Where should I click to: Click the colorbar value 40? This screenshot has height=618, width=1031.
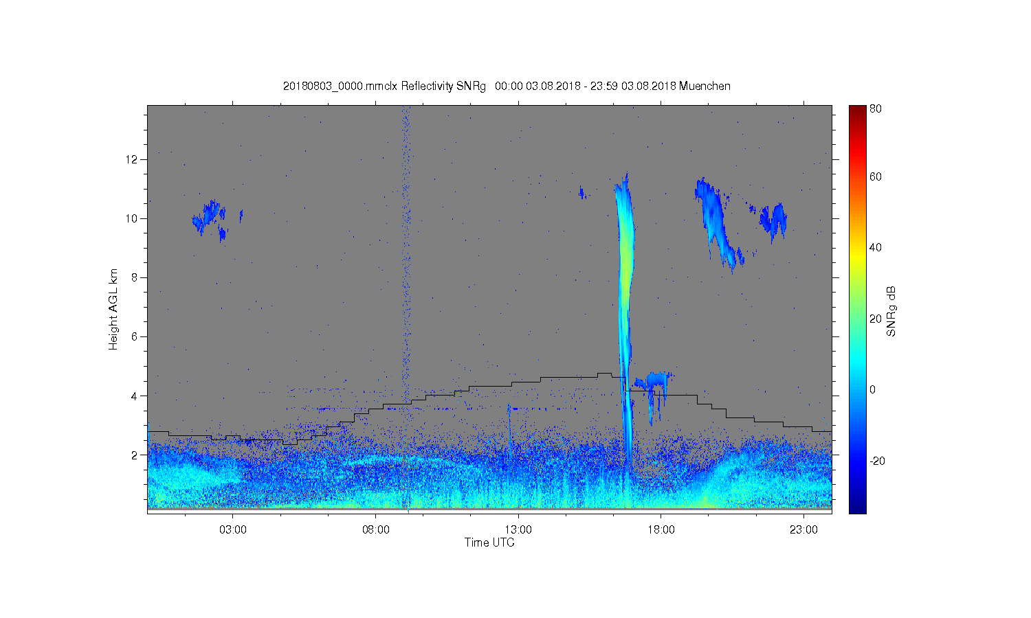click(876, 247)
